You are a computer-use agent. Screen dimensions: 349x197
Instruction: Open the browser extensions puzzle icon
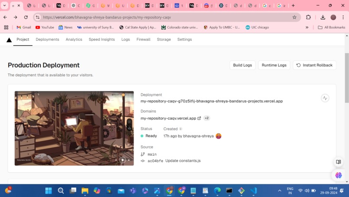point(308,17)
